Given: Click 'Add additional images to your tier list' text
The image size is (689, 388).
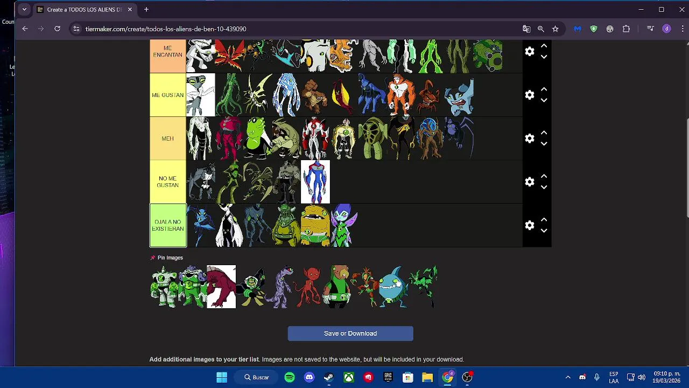Looking at the screenshot, I should point(204,359).
